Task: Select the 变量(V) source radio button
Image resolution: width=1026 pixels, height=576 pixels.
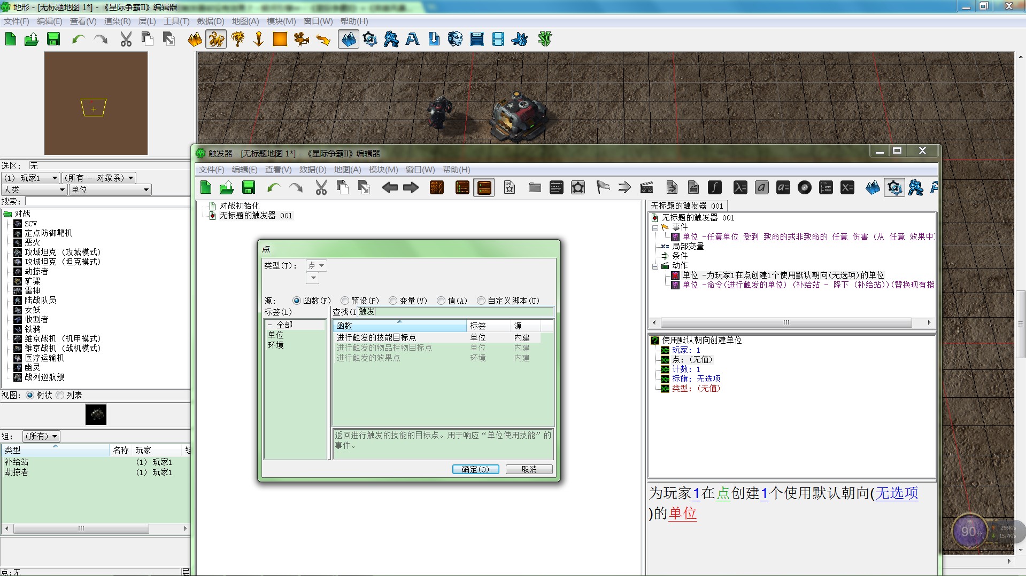Action: point(393,301)
